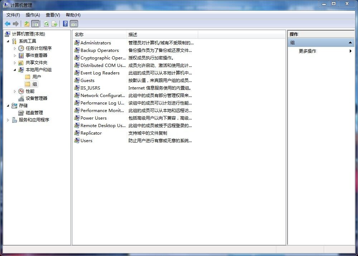Toggle the Show/Hide Console Tree icon
Image resolution: width=358 pixels, height=256 pixels.
click(x=35, y=24)
